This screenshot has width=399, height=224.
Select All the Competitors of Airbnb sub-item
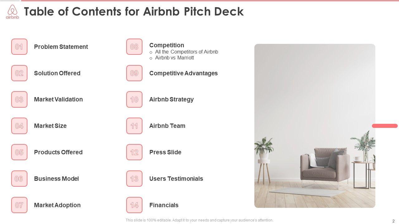pyautogui.click(x=186, y=52)
